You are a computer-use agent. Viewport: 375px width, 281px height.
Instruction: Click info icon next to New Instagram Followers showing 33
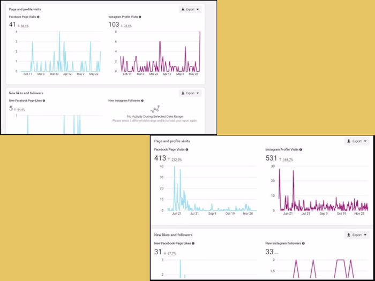[303, 243]
